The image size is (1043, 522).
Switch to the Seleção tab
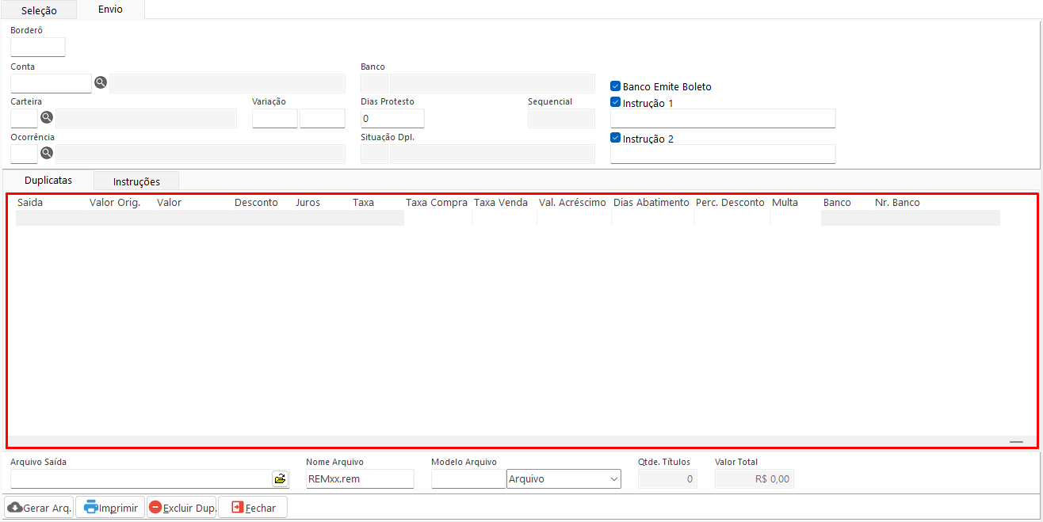coord(39,10)
